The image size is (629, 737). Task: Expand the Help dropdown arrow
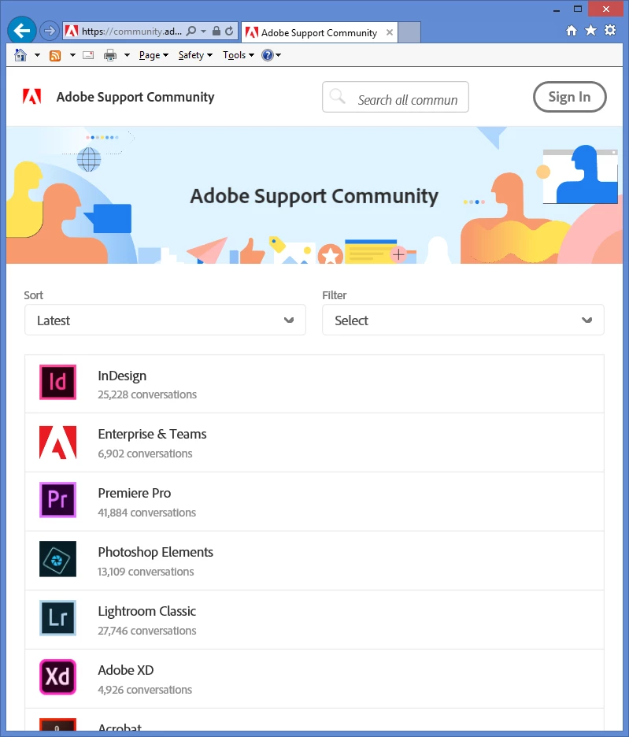(279, 55)
